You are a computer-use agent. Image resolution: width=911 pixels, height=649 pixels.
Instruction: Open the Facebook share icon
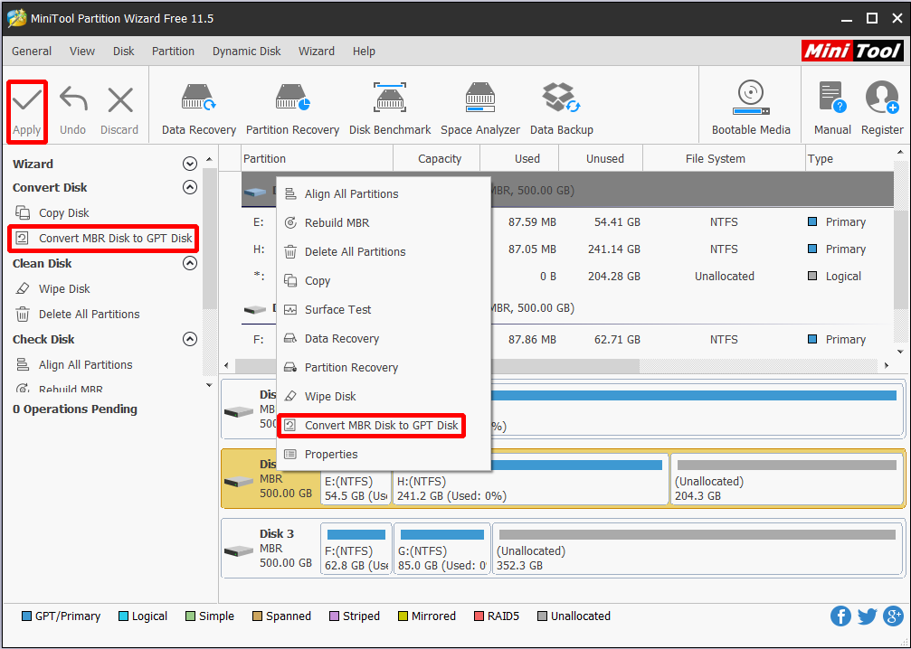pyautogui.click(x=840, y=616)
